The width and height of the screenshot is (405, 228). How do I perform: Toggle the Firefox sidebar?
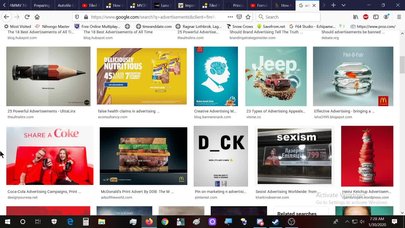click(376, 17)
